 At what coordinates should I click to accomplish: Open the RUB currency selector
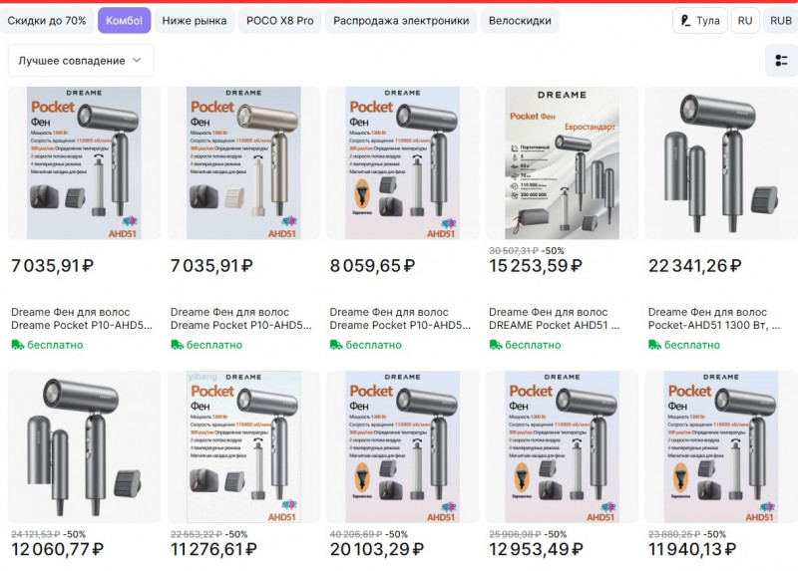[780, 21]
